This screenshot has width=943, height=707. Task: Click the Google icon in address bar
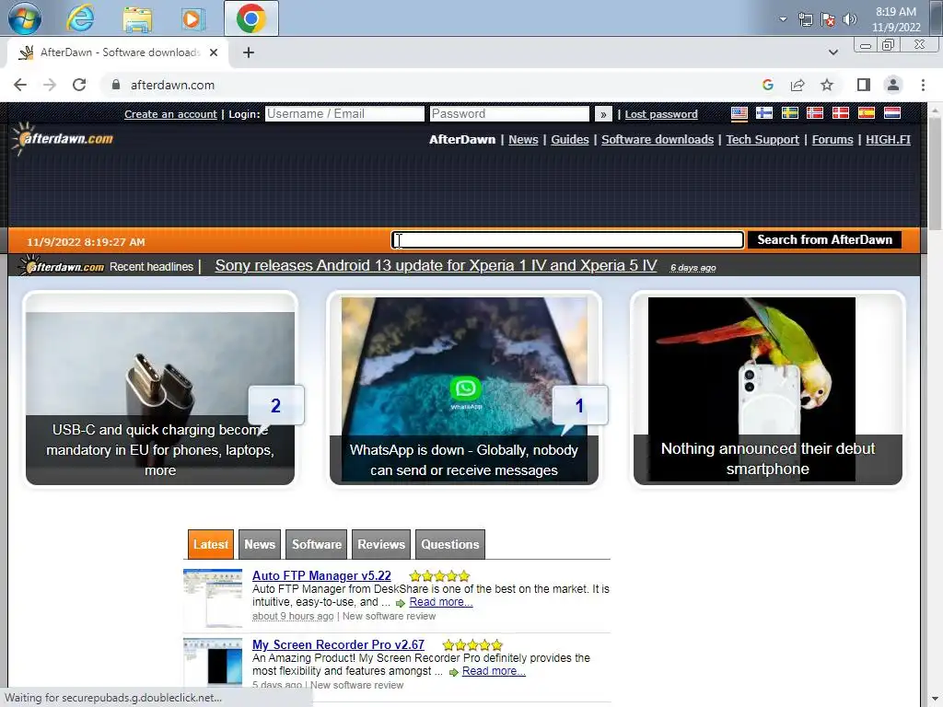pyautogui.click(x=767, y=85)
